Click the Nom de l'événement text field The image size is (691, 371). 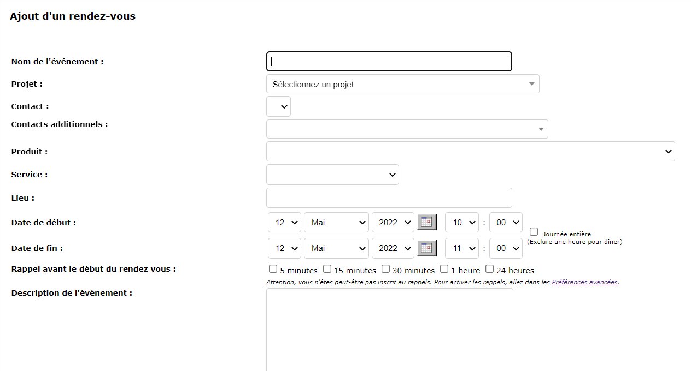point(389,62)
